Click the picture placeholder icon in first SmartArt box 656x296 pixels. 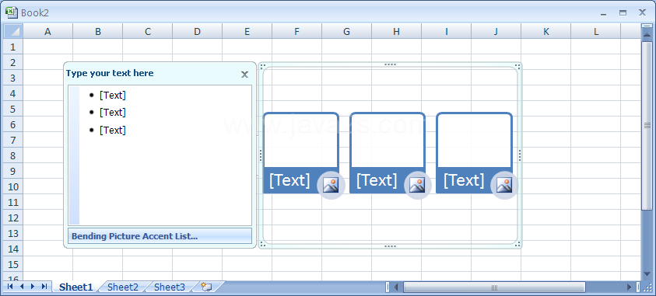[x=331, y=185]
